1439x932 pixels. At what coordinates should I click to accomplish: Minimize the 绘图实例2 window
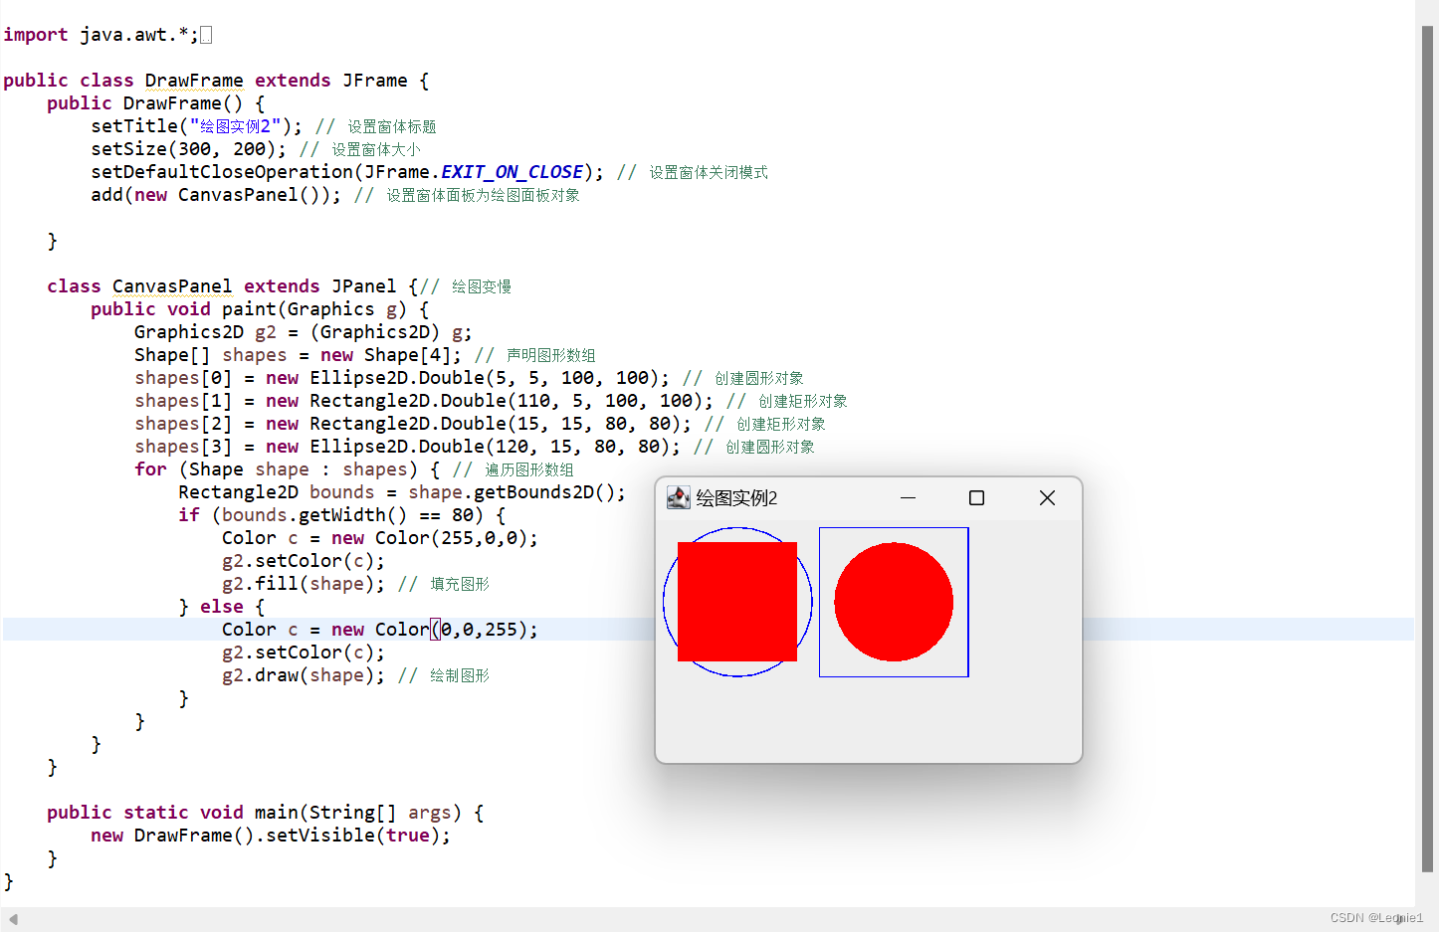coord(908,497)
